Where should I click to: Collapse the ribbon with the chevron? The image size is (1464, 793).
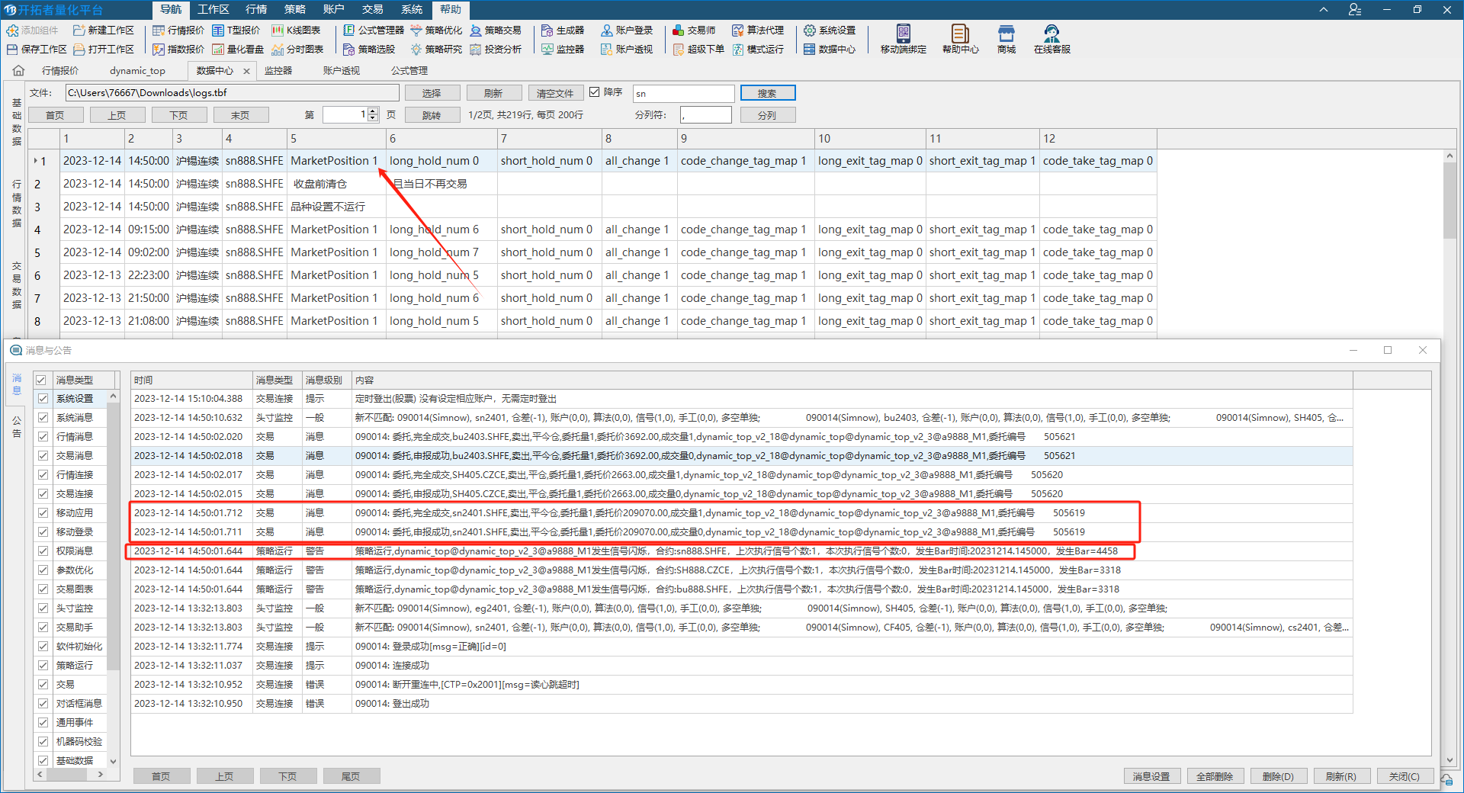(1324, 10)
